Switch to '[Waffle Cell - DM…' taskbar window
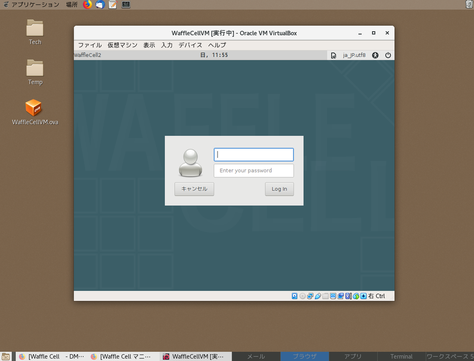The height and width of the screenshot is (361, 474). click(x=51, y=356)
